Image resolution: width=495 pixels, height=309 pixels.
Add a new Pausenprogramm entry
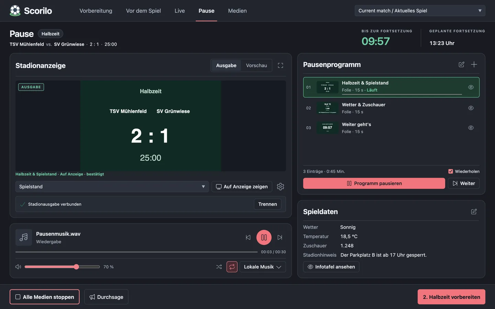coord(474,65)
